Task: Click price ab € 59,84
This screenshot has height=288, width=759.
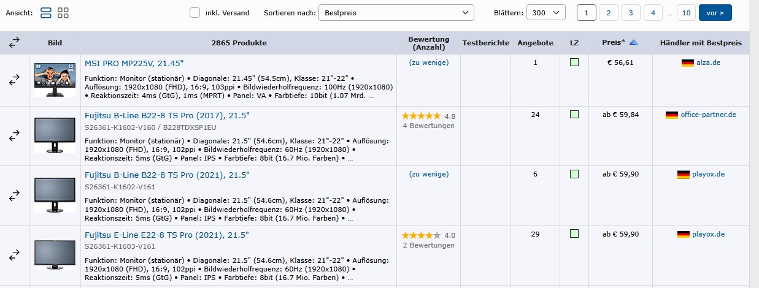Action: 620,115
